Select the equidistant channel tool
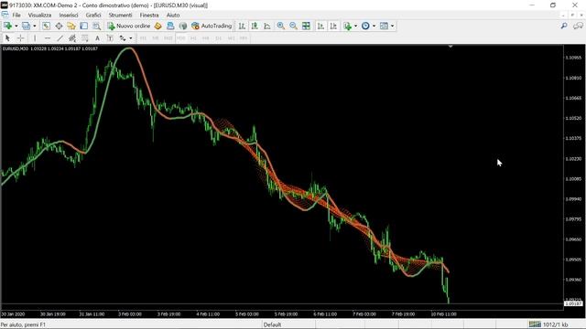Screen dimensions: 586x329 72,38
